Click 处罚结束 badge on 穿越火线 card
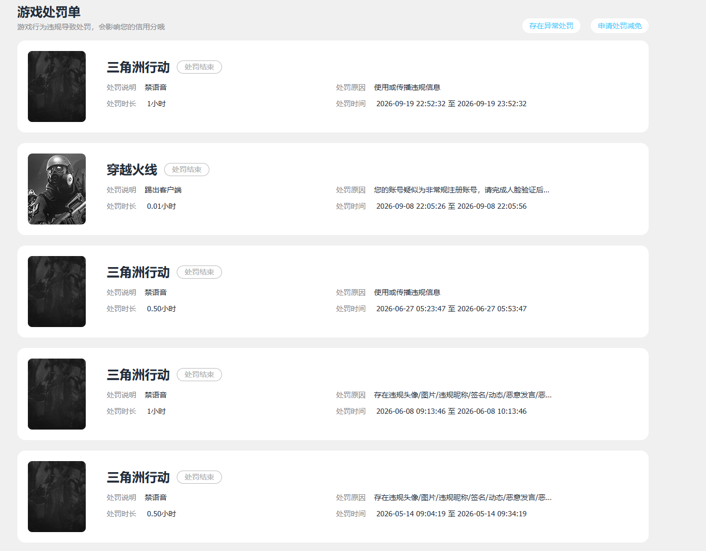 click(187, 169)
